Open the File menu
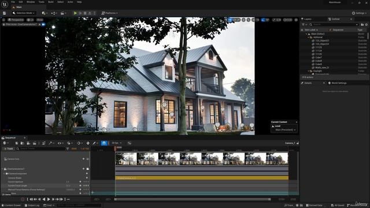The height and width of the screenshot is (208, 370). point(13,2)
